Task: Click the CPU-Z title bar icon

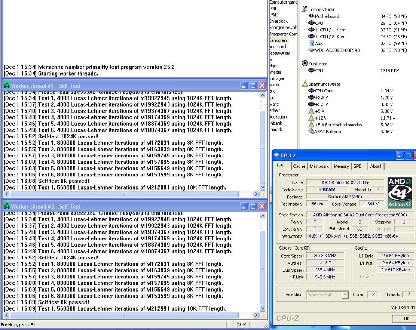Action: 277,155
